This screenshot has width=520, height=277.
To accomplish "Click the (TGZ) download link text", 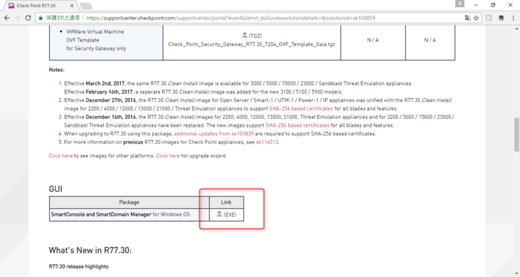I will (x=255, y=36).
